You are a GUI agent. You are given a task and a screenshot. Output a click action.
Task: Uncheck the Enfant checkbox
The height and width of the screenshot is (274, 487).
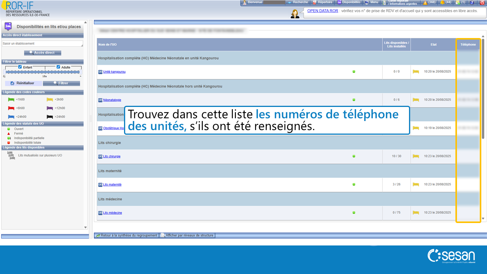(20, 67)
